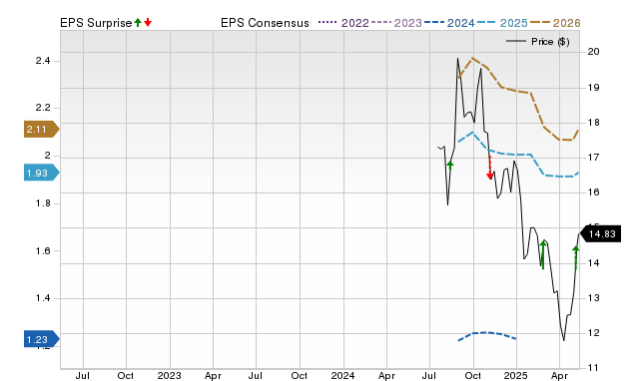Click the 2024 x-axis label
Viewport: 639px width, 381px height.
[342, 375]
